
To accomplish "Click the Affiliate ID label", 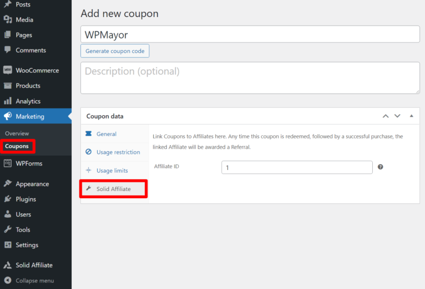I will tap(166, 167).
